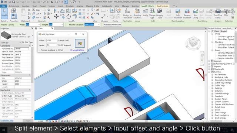This screenshot has width=237, height=133.
Task: Collapse the Mechanical section in Properties
Action: click(x=30, y=90)
